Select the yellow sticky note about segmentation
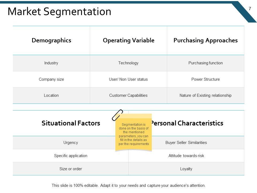The height and width of the screenshot is (193, 257). (x=134, y=134)
